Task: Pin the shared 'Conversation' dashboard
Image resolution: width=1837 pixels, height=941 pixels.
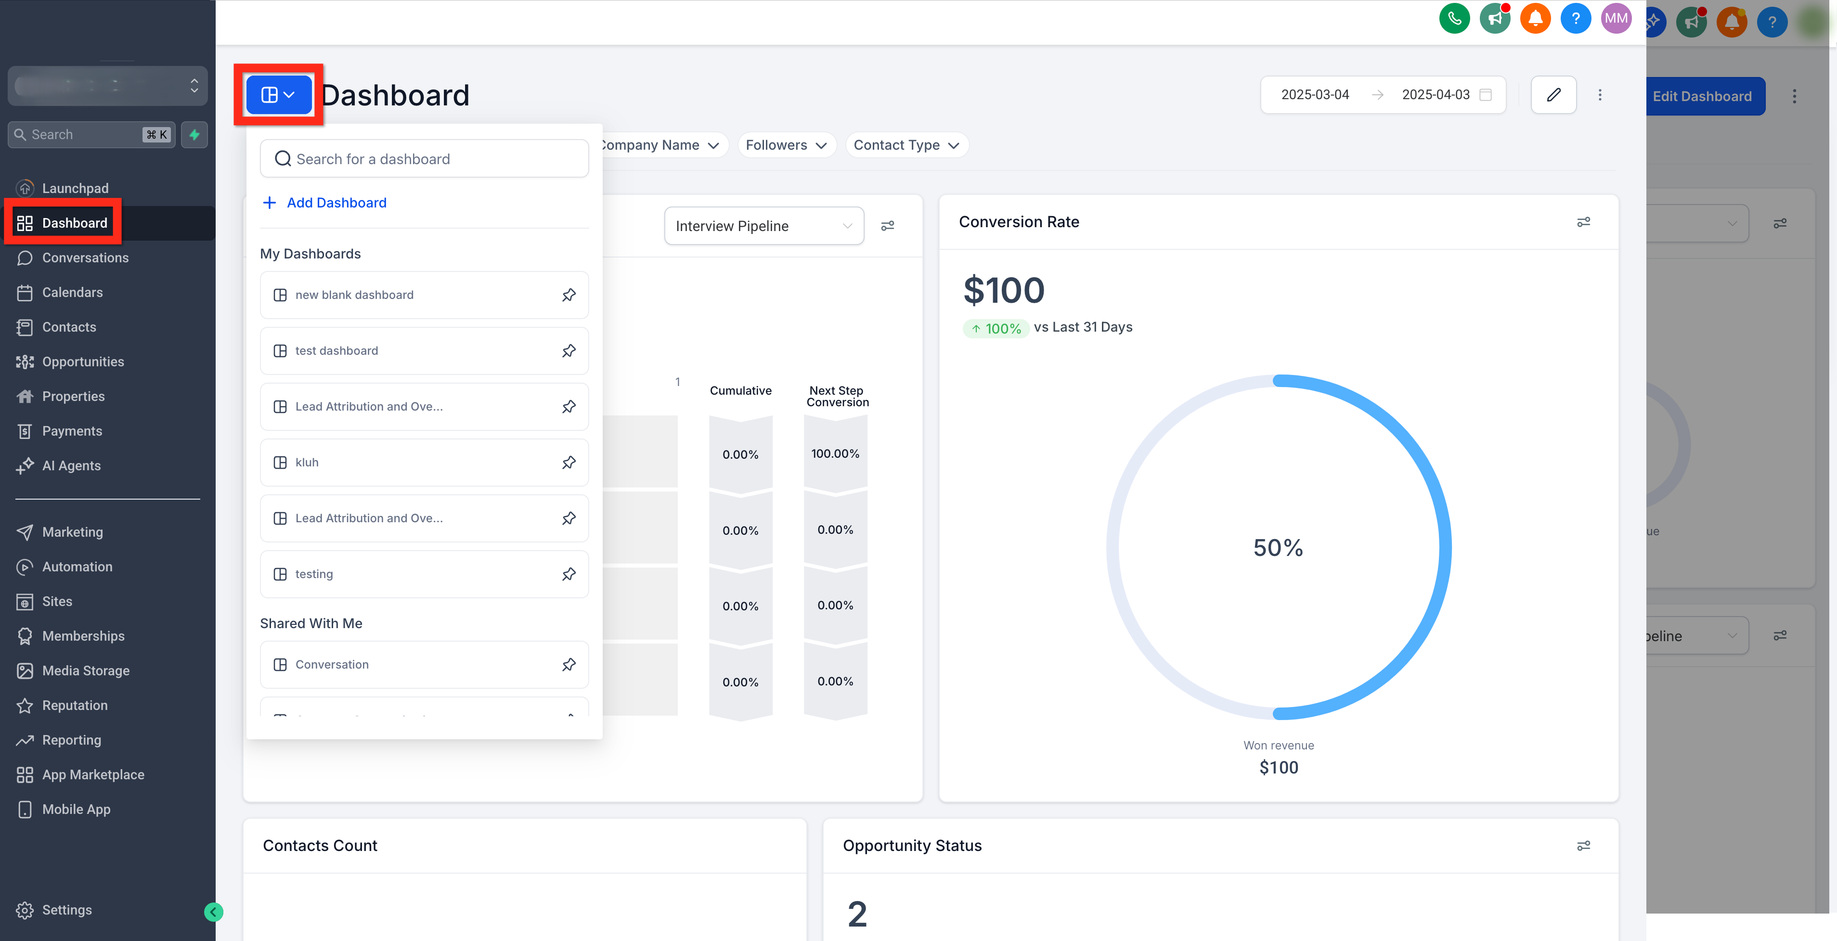Action: (x=569, y=664)
